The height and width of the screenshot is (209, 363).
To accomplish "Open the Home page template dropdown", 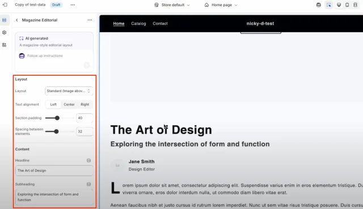I will pyautogui.click(x=221, y=5).
